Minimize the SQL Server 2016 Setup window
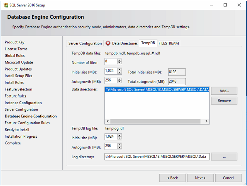The image size is (247, 186). (x=211, y=5)
